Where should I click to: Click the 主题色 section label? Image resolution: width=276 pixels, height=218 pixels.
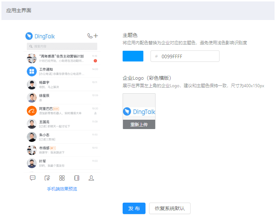[130, 35]
